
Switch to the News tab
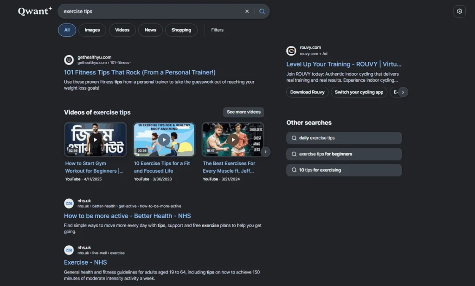coord(150,30)
